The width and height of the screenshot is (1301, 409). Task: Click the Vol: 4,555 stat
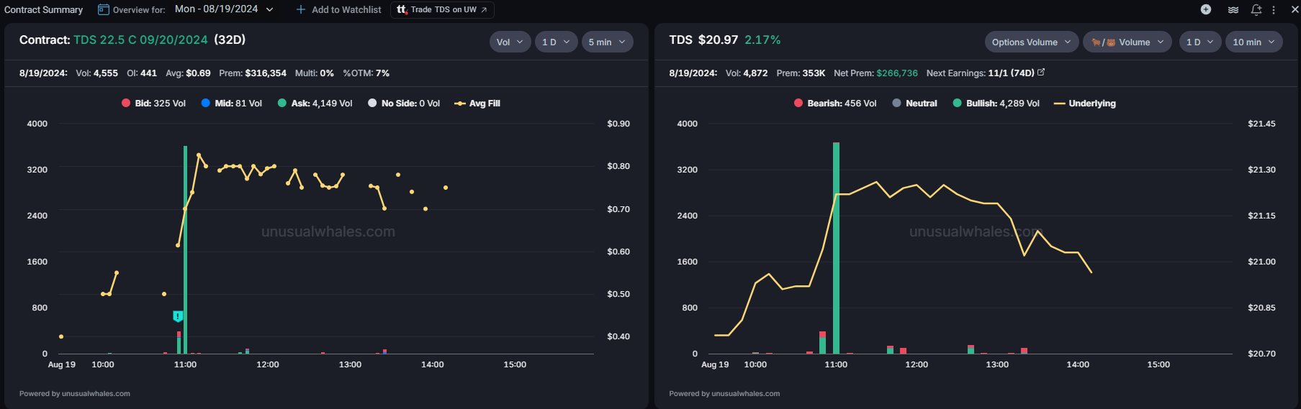(96, 73)
